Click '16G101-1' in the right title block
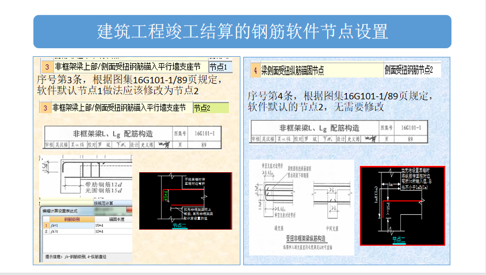This screenshot has height=275, width=486. tap(411, 128)
